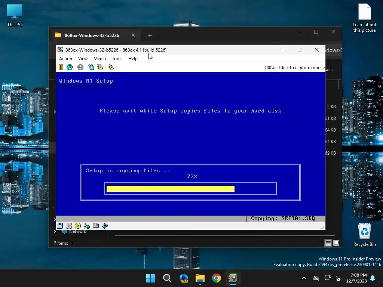Open File Explorer from the taskbar
The height and width of the screenshot is (287, 383).
[200, 278]
